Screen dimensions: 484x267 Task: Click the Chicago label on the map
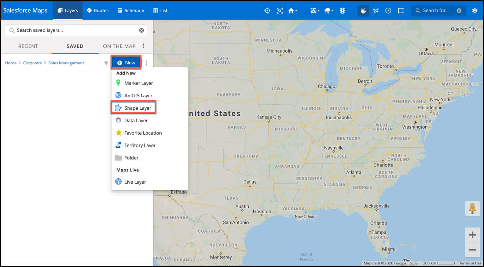(x=327, y=87)
